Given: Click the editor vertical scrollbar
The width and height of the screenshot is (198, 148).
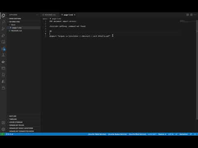Looking at the screenshot, I should point(197,70).
